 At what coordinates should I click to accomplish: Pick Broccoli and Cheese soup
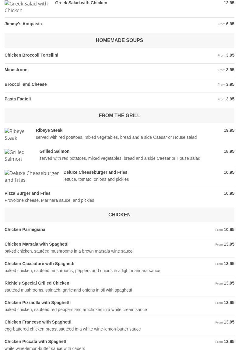pyautogui.click(x=26, y=84)
